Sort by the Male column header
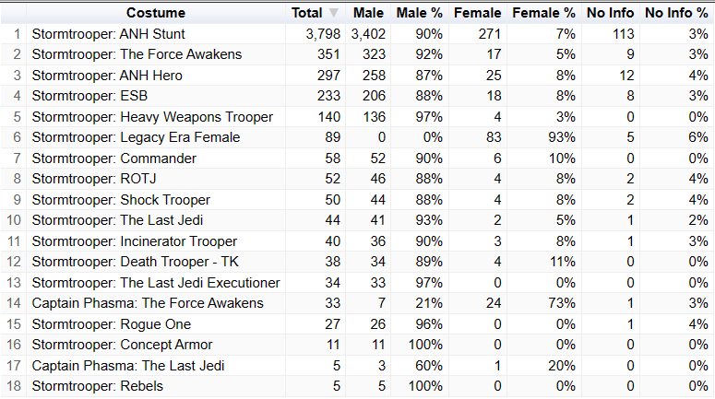This screenshot has width=715, height=399. coord(368,13)
